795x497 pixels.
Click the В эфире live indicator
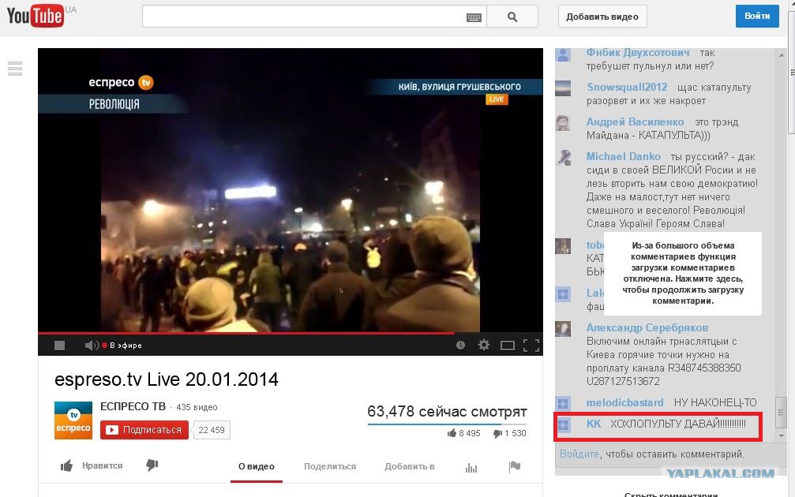point(122,346)
